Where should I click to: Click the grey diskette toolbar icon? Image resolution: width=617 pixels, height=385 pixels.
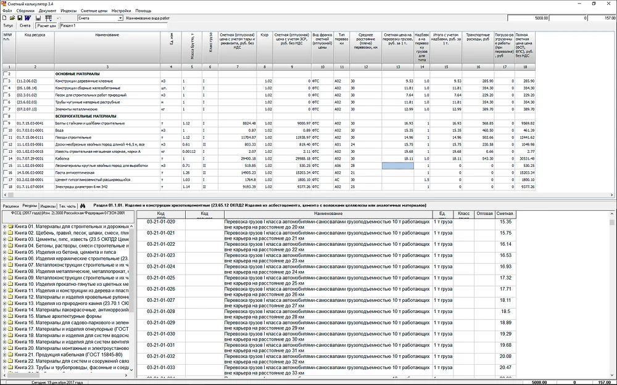coord(38,18)
